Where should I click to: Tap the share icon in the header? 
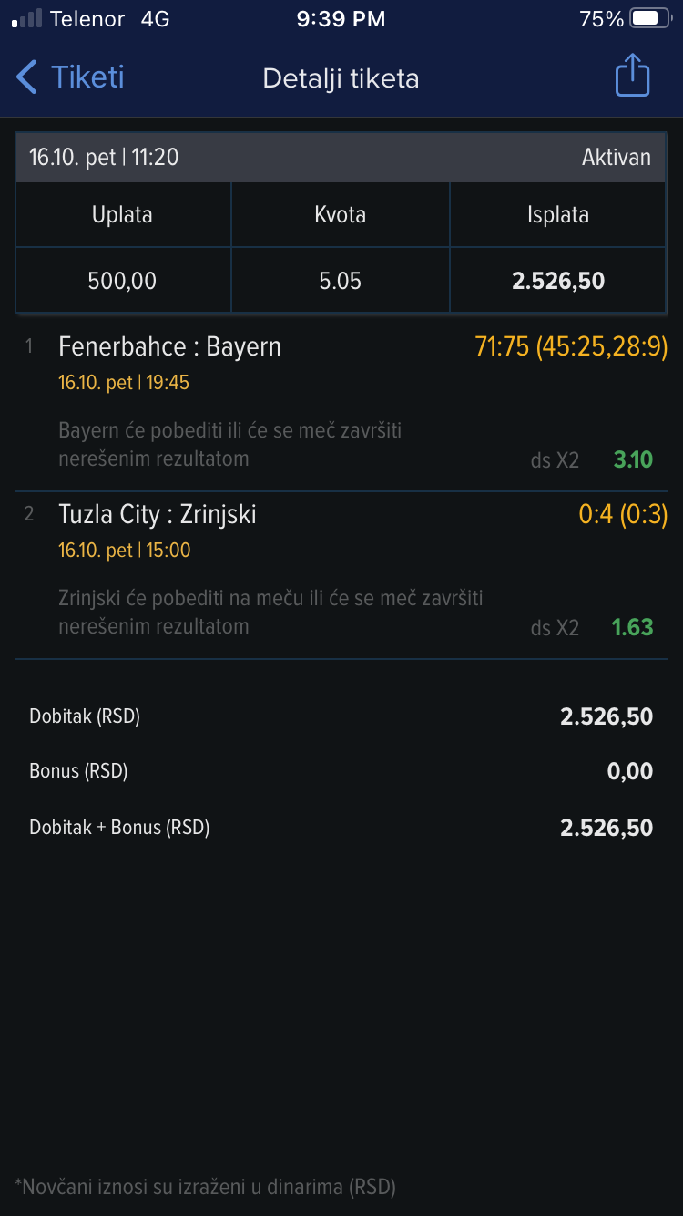pyautogui.click(x=632, y=76)
